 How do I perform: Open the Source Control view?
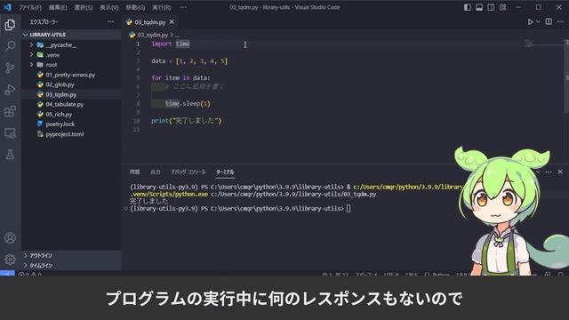10,68
